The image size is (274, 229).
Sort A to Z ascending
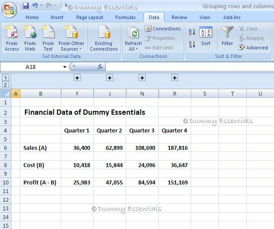tap(192, 32)
